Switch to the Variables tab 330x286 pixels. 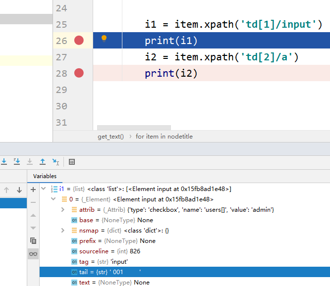[x=45, y=176]
